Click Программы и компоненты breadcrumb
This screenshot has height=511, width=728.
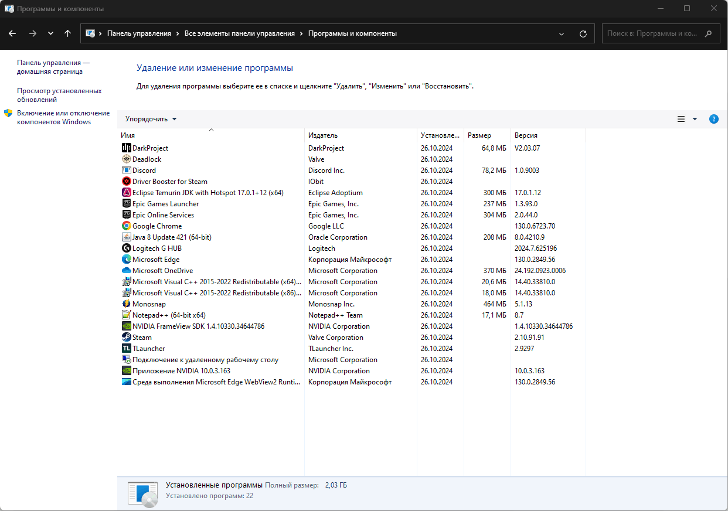coord(352,34)
